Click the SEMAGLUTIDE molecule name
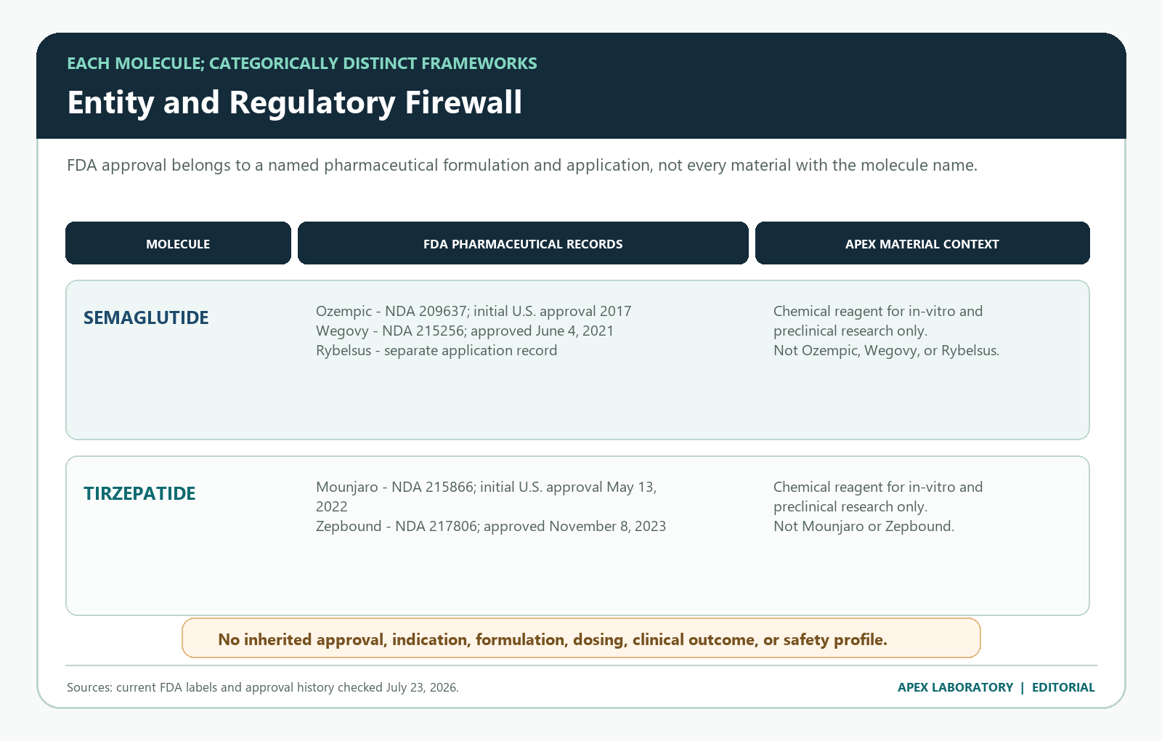Image resolution: width=1162 pixels, height=741 pixels. pyautogui.click(x=146, y=317)
